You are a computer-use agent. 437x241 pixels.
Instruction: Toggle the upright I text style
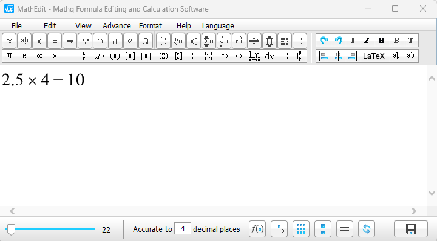point(353,41)
